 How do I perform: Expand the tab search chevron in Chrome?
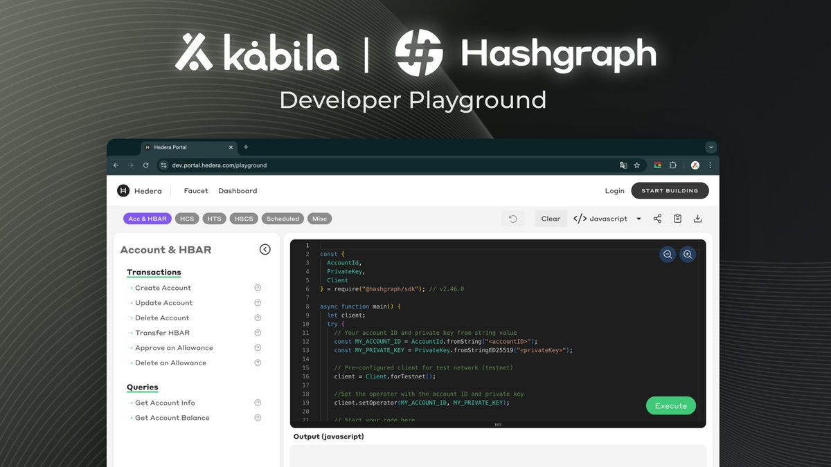710,147
